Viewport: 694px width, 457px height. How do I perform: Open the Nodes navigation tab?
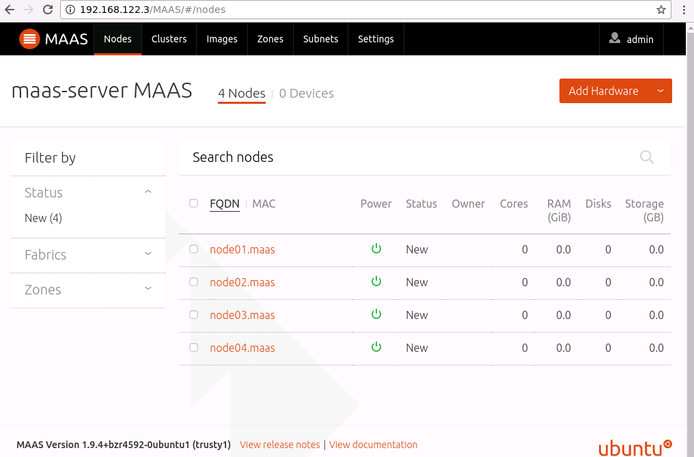click(x=117, y=39)
